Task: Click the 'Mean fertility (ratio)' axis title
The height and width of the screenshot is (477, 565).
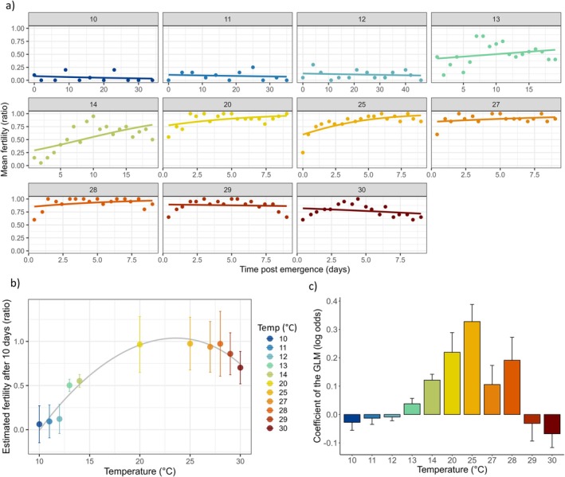Action: click(4, 139)
